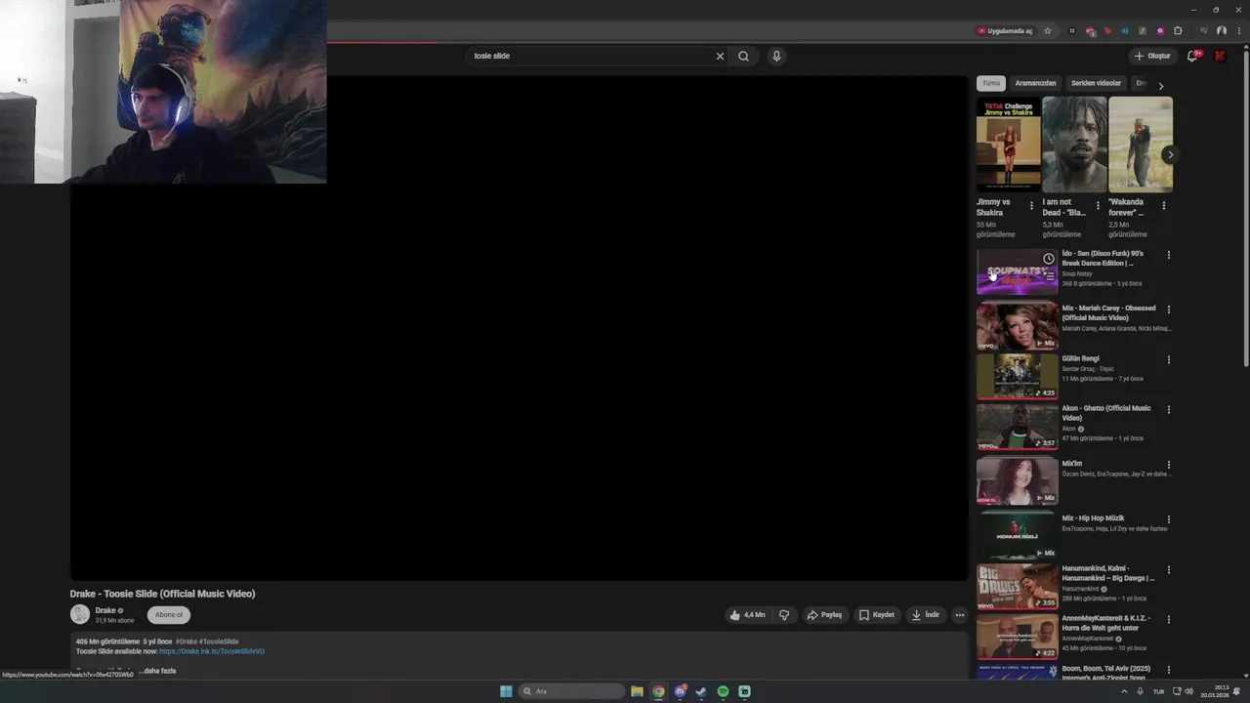The height and width of the screenshot is (703, 1250).
Task: Click the Oluştur create button
Action: pos(1152,56)
